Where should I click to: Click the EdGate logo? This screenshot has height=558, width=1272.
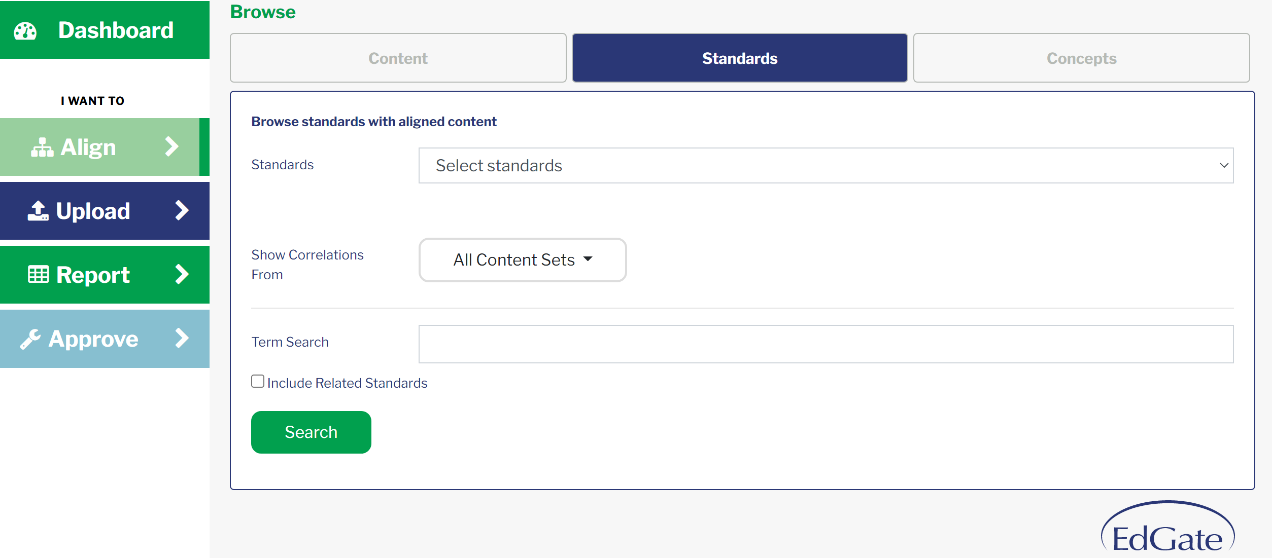point(1167,529)
